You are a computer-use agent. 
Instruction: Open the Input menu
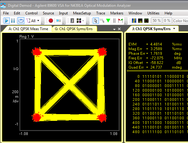(x=63, y=13)
